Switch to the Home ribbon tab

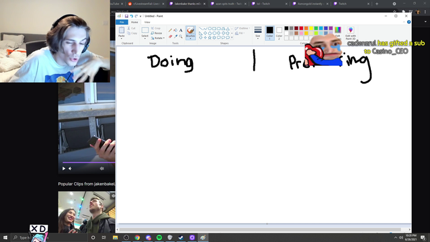(x=134, y=22)
